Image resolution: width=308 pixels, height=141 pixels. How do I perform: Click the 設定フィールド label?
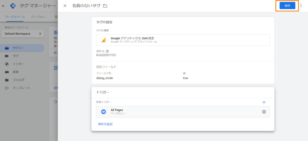click(x=106, y=67)
